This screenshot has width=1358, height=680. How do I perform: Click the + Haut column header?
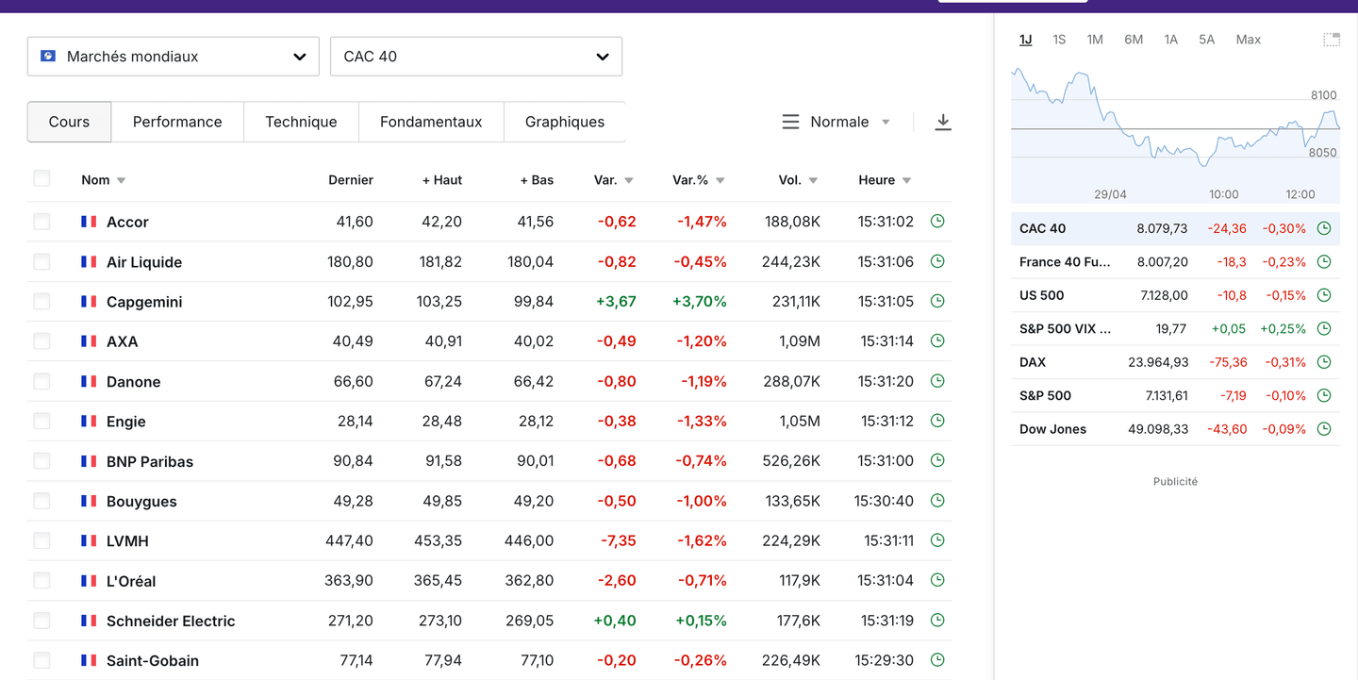tap(442, 180)
